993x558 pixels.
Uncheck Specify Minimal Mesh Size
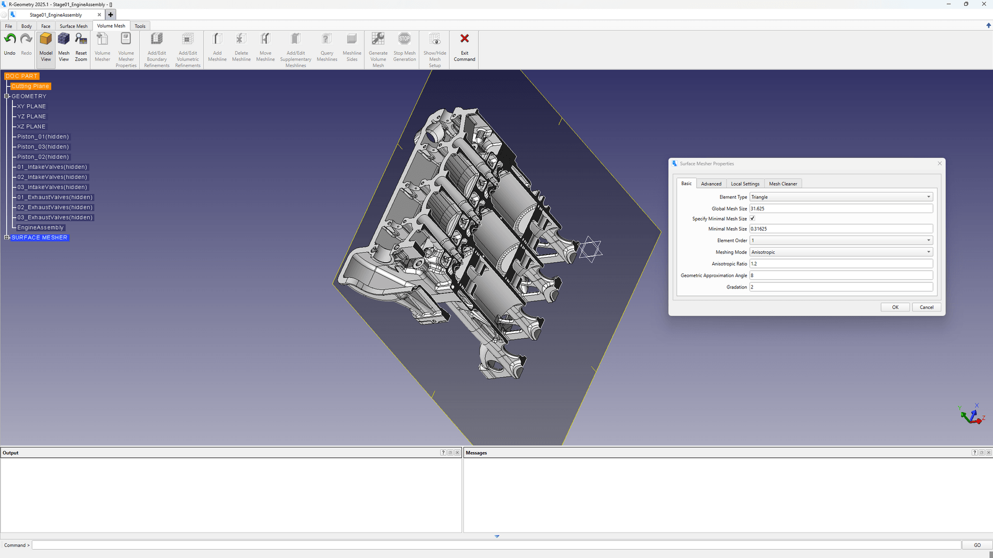[753, 218]
